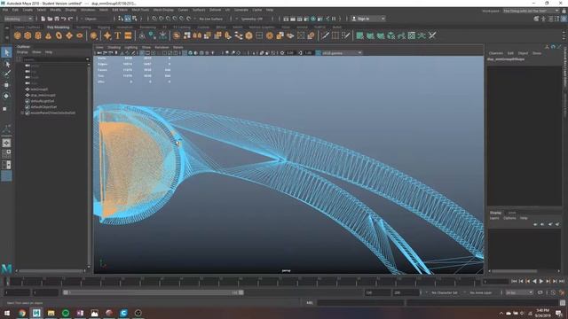Click on the timeline frame ruler
This screenshot has height=319, width=568.
[242, 281]
